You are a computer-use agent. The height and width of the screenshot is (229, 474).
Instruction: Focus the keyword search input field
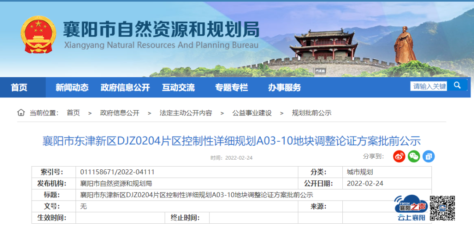(x=429, y=86)
